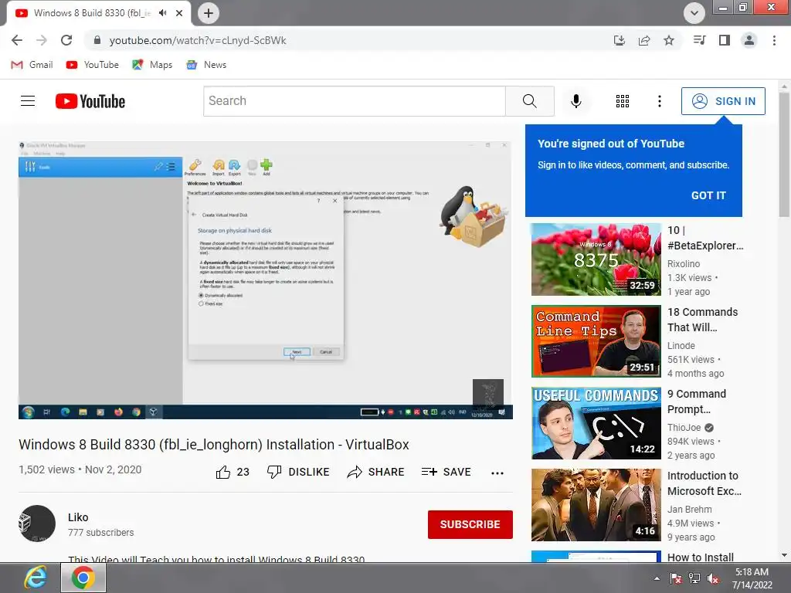Open the Windows 8 8375 video thumbnail

tap(596, 259)
